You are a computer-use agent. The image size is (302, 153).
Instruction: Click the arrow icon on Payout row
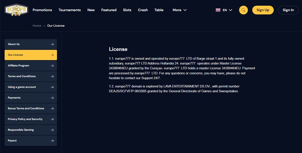(52, 141)
